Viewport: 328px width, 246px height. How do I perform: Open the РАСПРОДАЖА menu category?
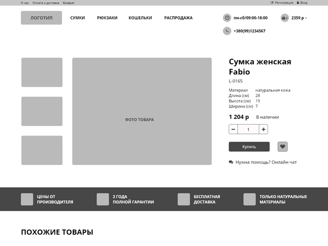pyautogui.click(x=178, y=18)
